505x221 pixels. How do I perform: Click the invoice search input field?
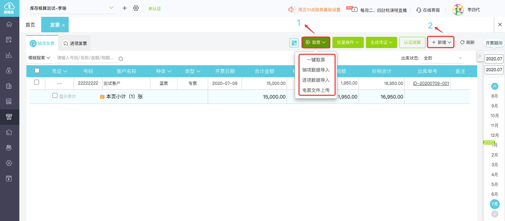[x=86, y=58]
